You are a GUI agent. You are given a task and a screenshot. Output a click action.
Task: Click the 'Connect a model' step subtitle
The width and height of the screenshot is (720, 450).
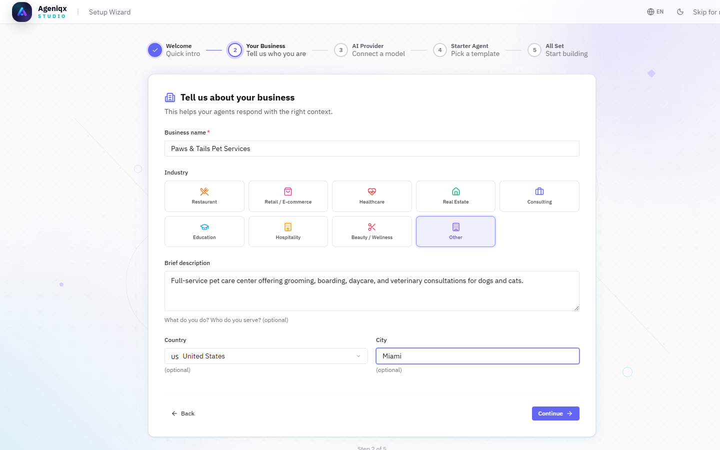pyautogui.click(x=378, y=53)
